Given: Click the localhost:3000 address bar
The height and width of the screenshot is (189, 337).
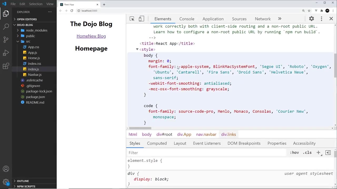Looking at the screenshot, I should tap(89, 11).
